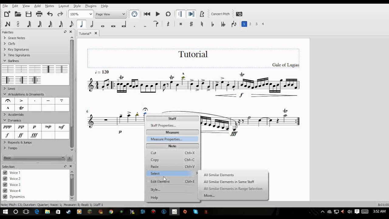The width and height of the screenshot is (389, 219).
Task: Choose Measure Properties in the context menu
Action: [172, 139]
